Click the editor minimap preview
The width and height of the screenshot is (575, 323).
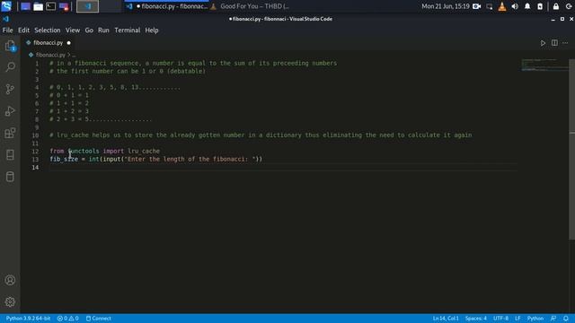(x=544, y=65)
